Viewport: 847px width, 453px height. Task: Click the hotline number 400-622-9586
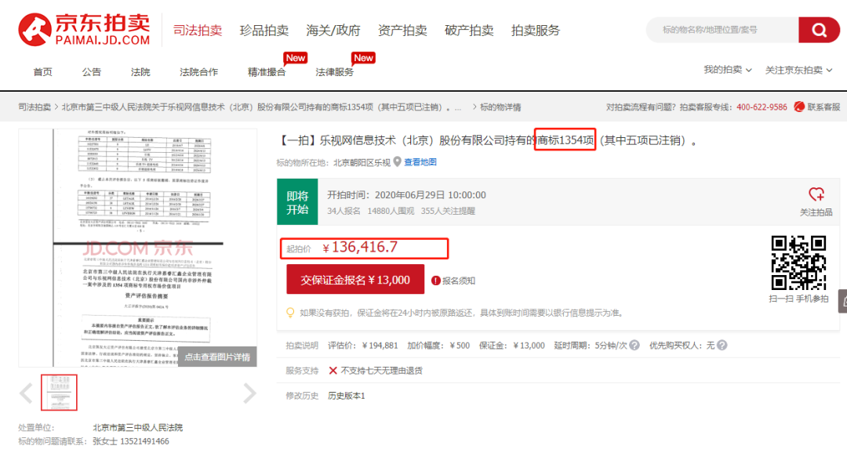pyautogui.click(x=762, y=107)
